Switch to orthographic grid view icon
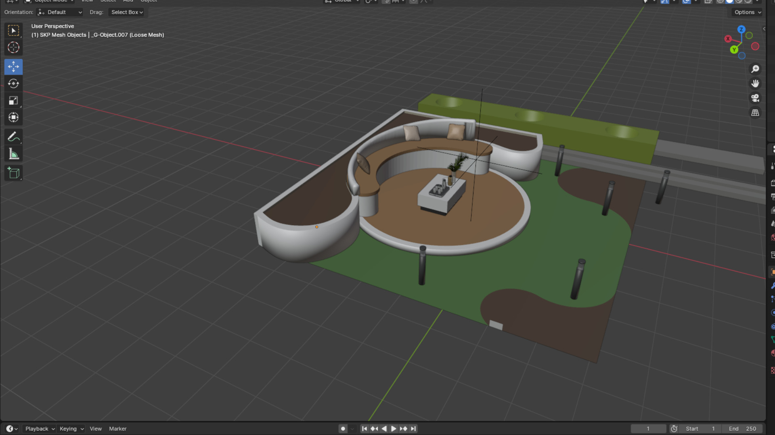775x435 pixels. pos(755,113)
